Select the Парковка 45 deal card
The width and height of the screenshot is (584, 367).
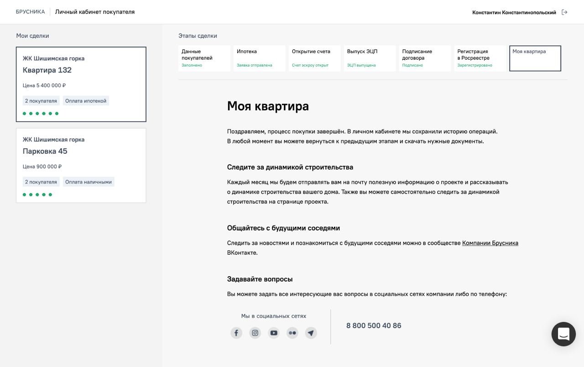81,165
